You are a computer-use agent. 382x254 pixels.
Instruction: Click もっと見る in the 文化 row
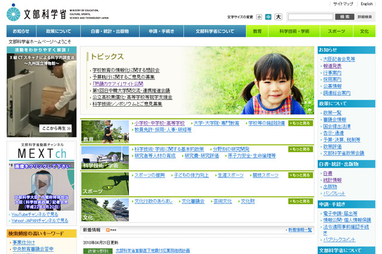(301, 201)
